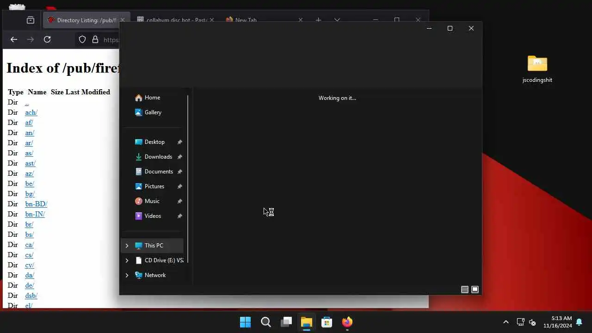
Task: Click the pin icon next to Downloads
Action: [x=180, y=157]
